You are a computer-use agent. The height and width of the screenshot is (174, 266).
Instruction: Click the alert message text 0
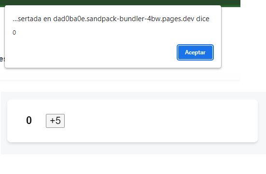[x=14, y=32]
